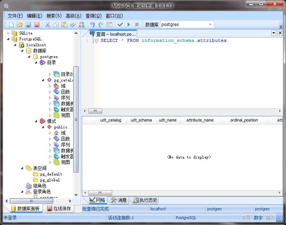Click the results grid horizontal scrollbar thumb
286x225 pixels.
100,193
